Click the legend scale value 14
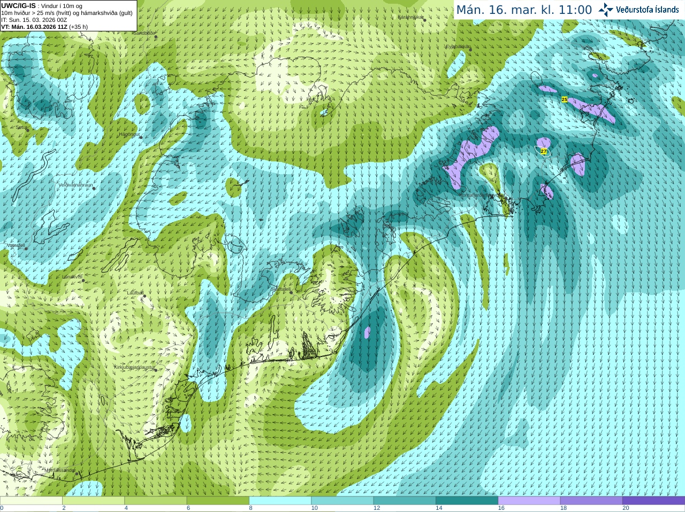 pyautogui.click(x=439, y=508)
